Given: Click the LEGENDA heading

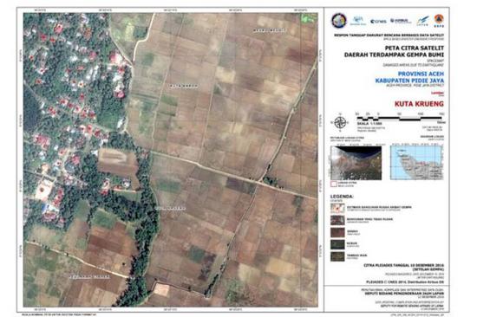Looking at the screenshot, I should click(342, 197).
